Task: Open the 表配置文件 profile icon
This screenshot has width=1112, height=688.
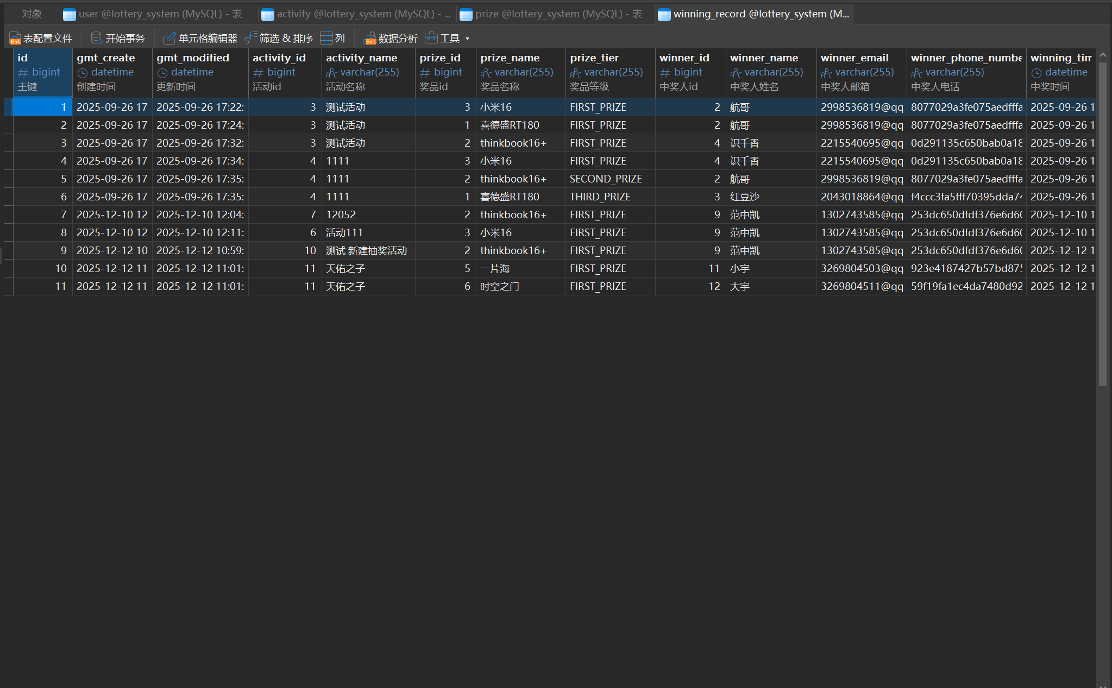Action: pos(15,38)
